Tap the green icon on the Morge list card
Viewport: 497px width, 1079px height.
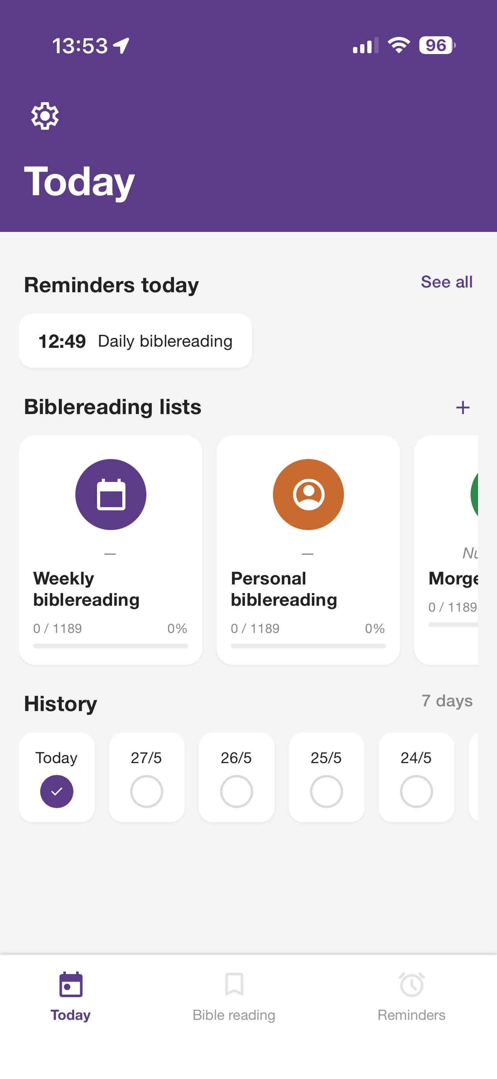click(x=475, y=494)
